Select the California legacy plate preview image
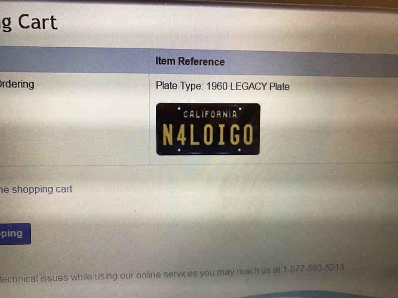The height and width of the screenshot is (298, 398). 208,129
